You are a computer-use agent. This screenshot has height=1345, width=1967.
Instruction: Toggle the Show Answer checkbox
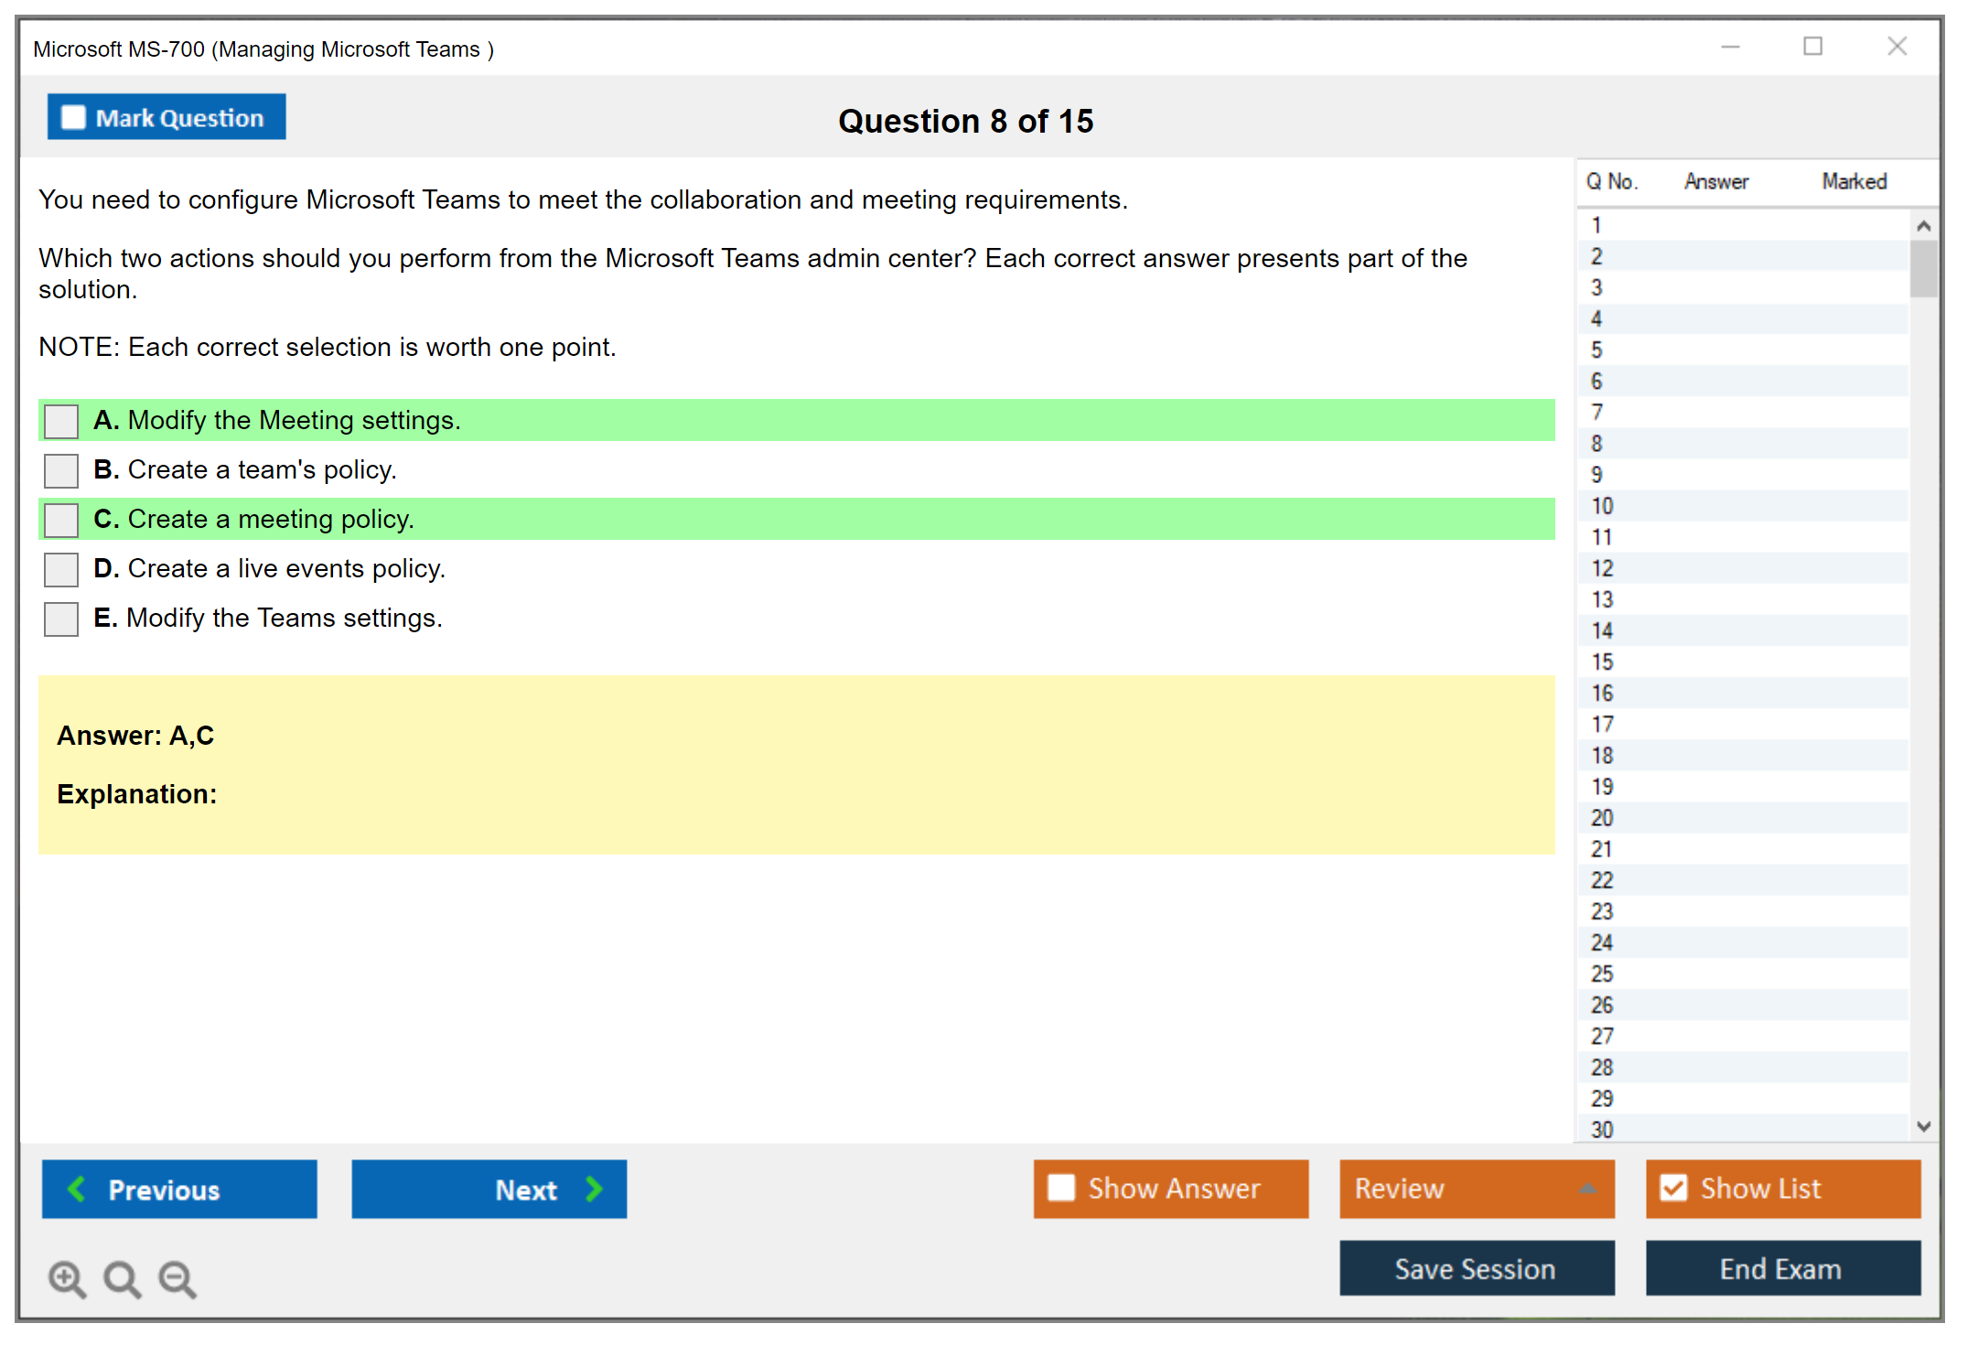(x=1061, y=1188)
